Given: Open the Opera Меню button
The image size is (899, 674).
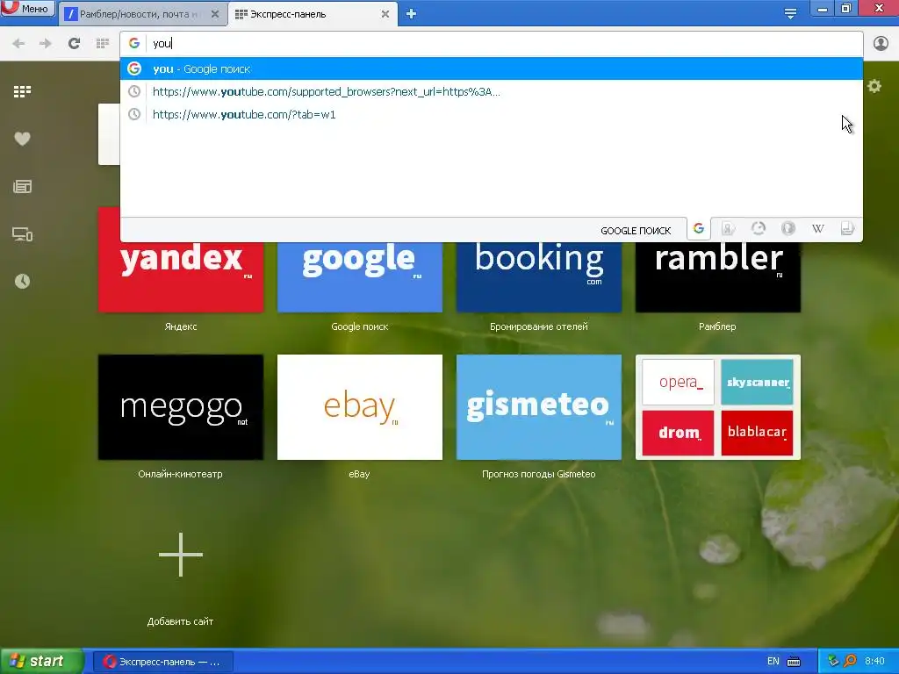Looking at the screenshot, I should click(x=27, y=8).
